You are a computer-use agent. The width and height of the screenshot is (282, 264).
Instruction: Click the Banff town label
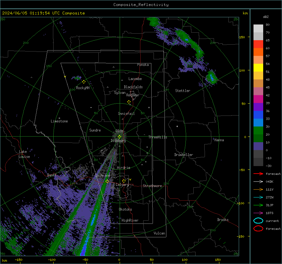pos(52,175)
